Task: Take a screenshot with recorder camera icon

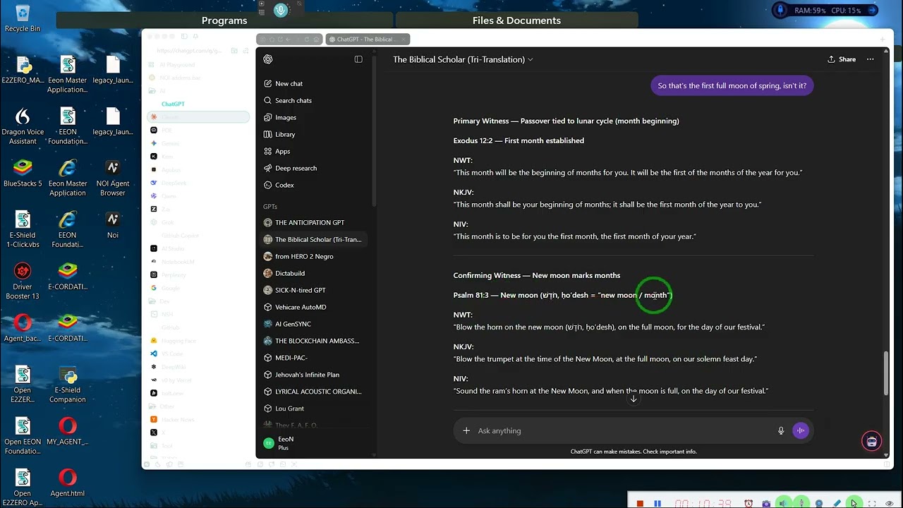Action: pyautogui.click(x=766, y=504)
